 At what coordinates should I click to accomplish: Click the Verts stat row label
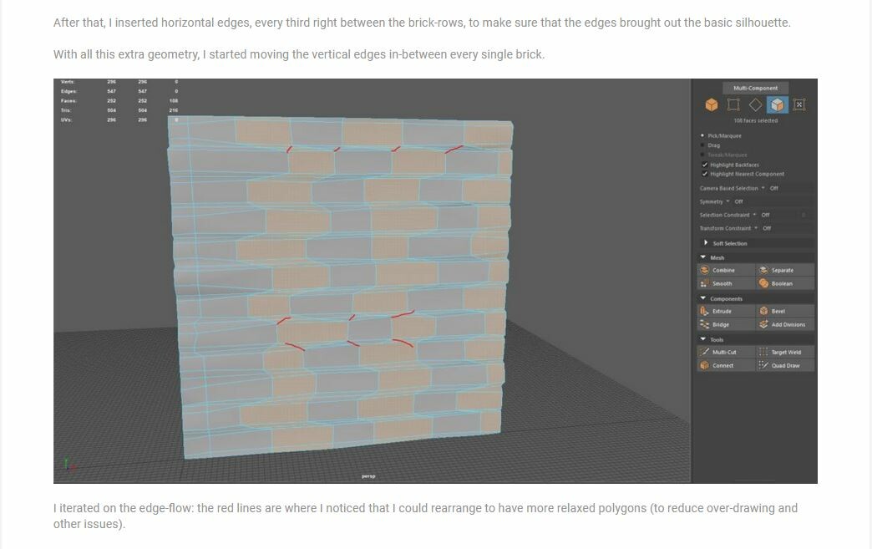click(x=68, y=82)
